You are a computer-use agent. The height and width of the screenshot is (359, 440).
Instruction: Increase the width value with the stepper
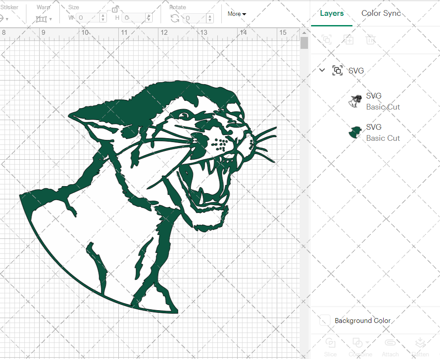point(103,16)
